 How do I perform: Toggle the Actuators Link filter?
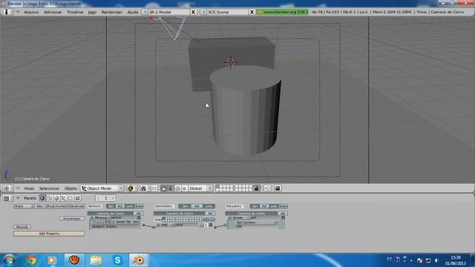(274, 206)
